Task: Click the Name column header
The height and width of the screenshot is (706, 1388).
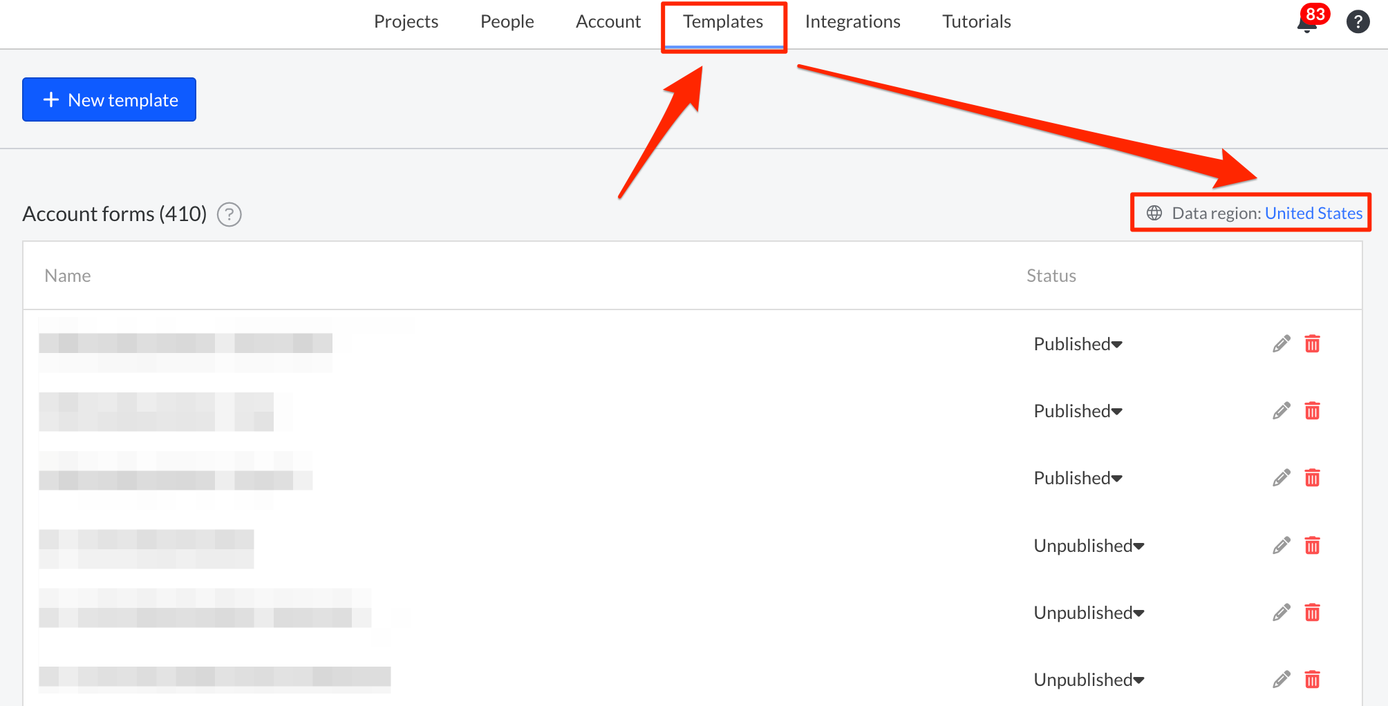Action: tap(68, 276)
